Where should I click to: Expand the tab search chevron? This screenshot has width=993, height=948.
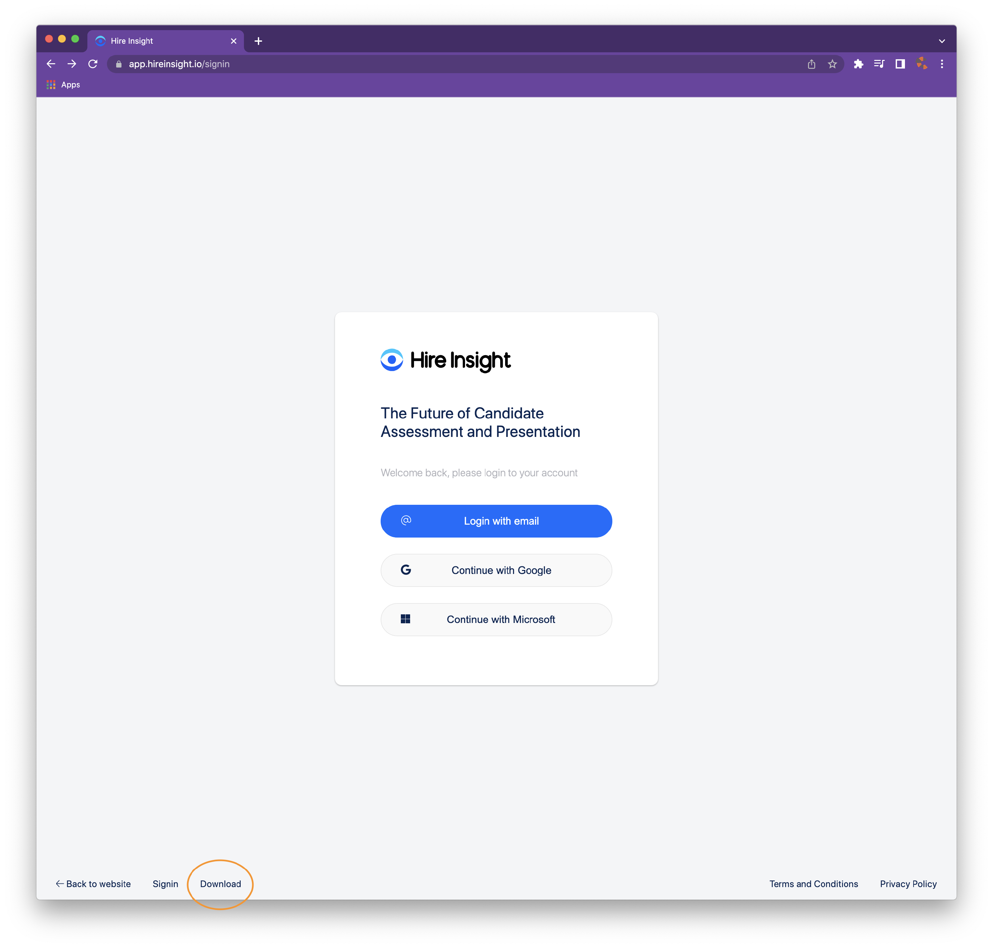942,41
